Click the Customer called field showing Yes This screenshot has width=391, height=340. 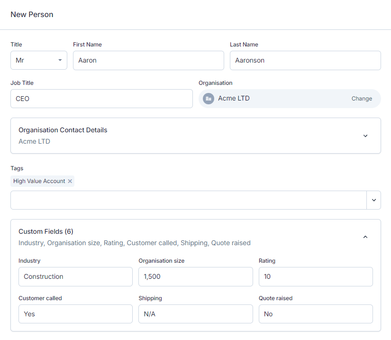[75, 314]
